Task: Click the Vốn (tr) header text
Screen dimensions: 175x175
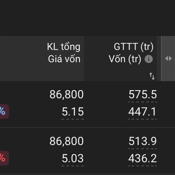Action: [125, 59]
